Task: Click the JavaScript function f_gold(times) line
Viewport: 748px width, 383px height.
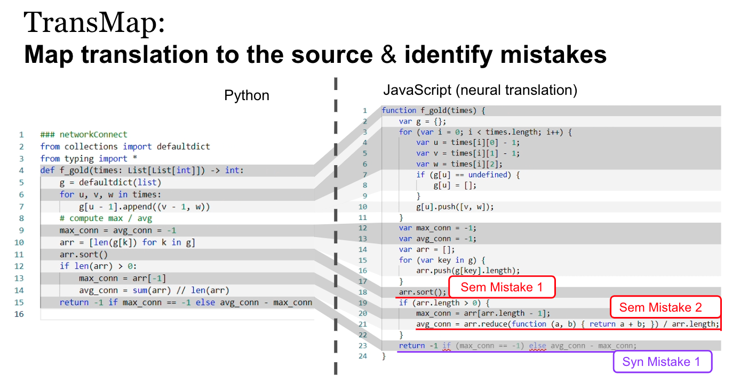Action: 433,110
